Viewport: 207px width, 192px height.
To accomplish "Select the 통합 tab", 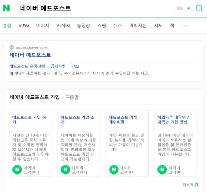I will click(x=7, y=25).
